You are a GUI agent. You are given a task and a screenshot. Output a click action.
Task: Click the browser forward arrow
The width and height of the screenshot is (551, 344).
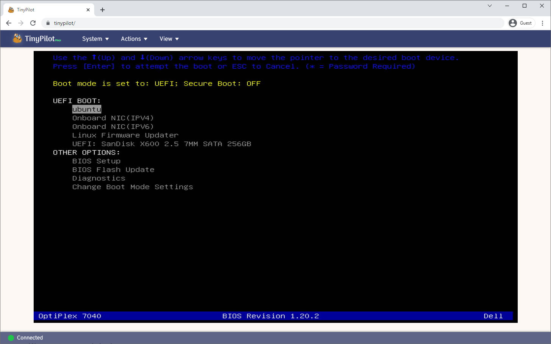(21, 23)
